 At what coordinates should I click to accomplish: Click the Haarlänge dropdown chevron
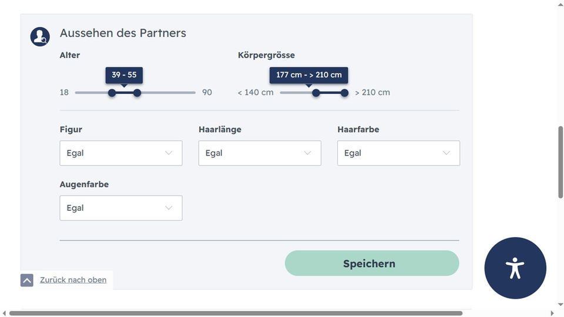pyautogui.click(x=307, y=153)
